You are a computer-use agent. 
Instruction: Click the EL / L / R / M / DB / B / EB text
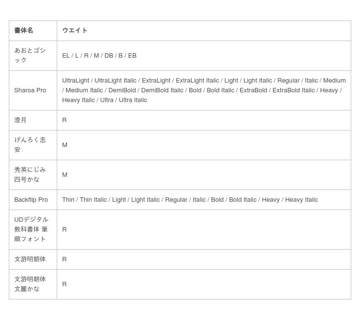click(x=99, y=56)
